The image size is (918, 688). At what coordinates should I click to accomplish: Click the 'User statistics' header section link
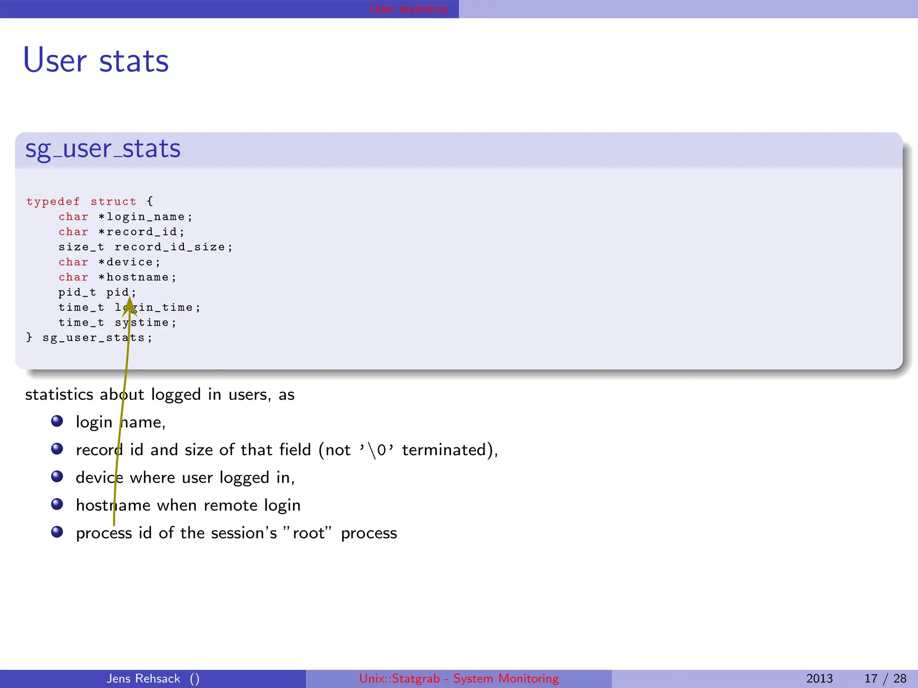(409, 9)
